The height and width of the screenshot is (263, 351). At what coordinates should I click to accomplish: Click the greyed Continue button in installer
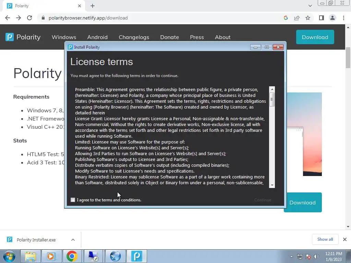263,200
